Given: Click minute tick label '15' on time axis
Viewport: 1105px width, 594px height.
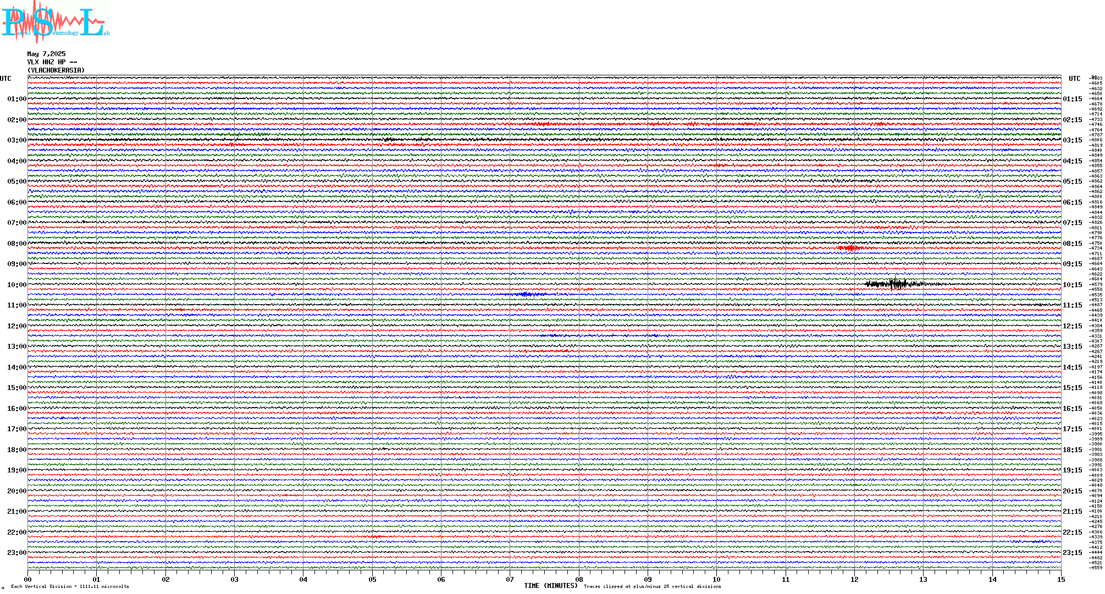Looking at the screenshot, I should tap(1061, 579).
